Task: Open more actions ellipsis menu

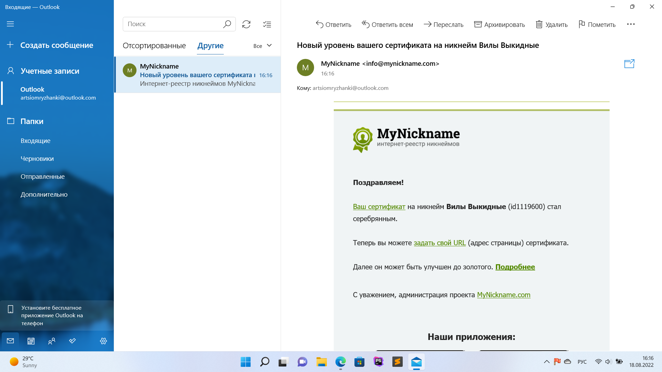Action: tap(631, 24)
